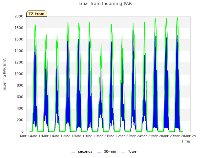Click the 'Mar 25' x-axis tick label
210x158 pixels.
pyautogui.click(x=146, y=136)
